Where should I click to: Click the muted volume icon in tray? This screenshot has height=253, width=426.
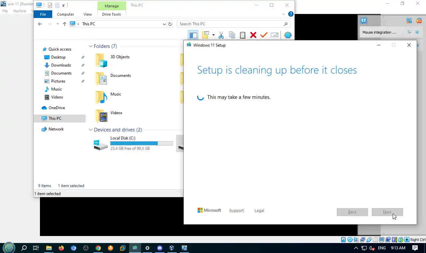tap(372, 248)
